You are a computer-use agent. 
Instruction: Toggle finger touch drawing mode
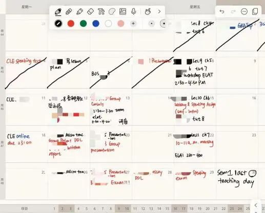click(148, 12)
